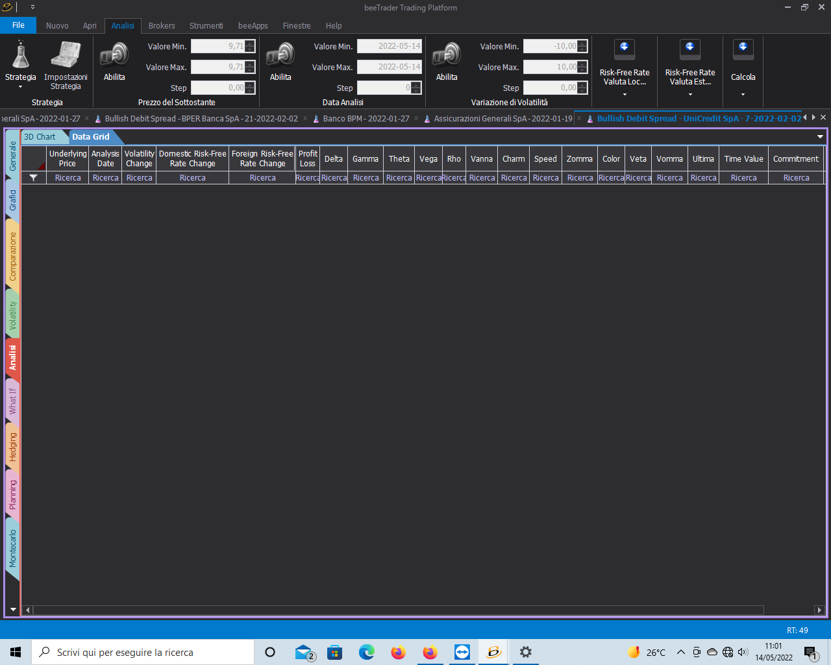Enable Data Analisi with Abilita
Screen dimensions: 831x665
pyautogui.click(x=280, y=61)
